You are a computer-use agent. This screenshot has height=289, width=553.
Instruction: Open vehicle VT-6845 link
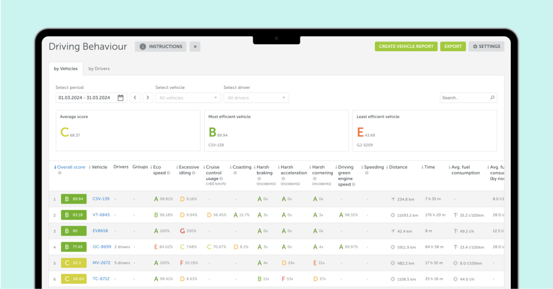click(x=101, y=215)
